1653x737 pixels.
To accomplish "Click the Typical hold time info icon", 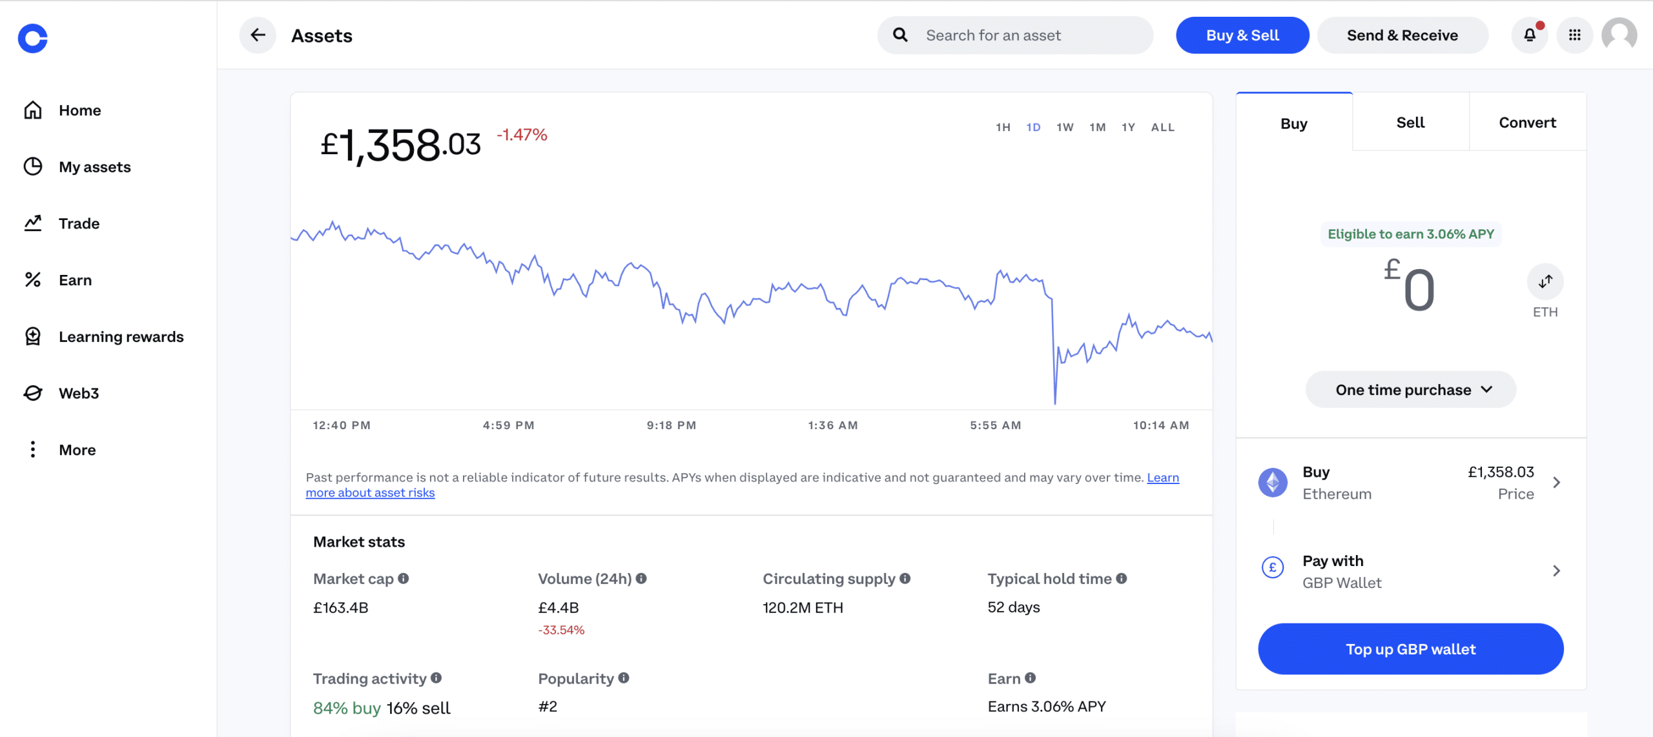I will coord(1122,579).
